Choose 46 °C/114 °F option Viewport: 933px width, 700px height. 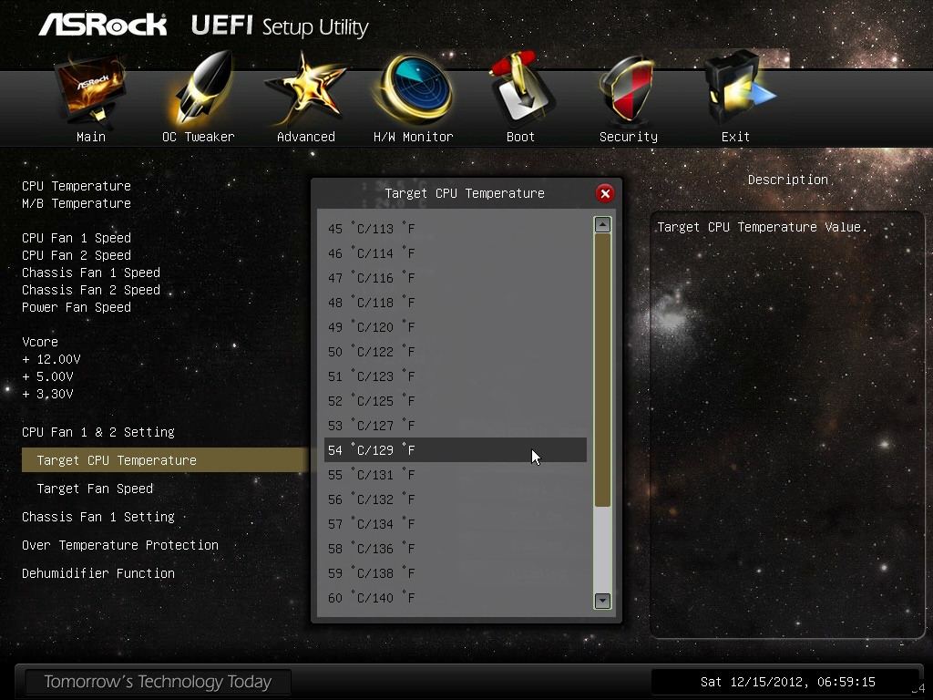[x=456, y=253]
